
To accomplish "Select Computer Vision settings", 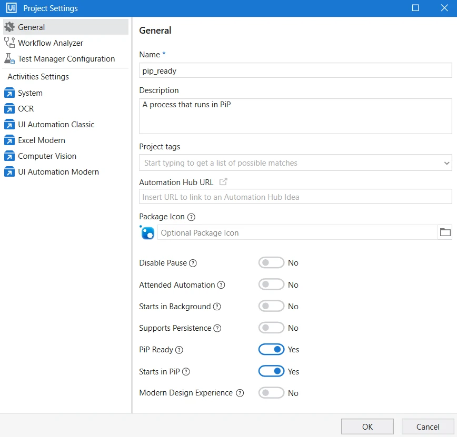I will pos(66,156).
